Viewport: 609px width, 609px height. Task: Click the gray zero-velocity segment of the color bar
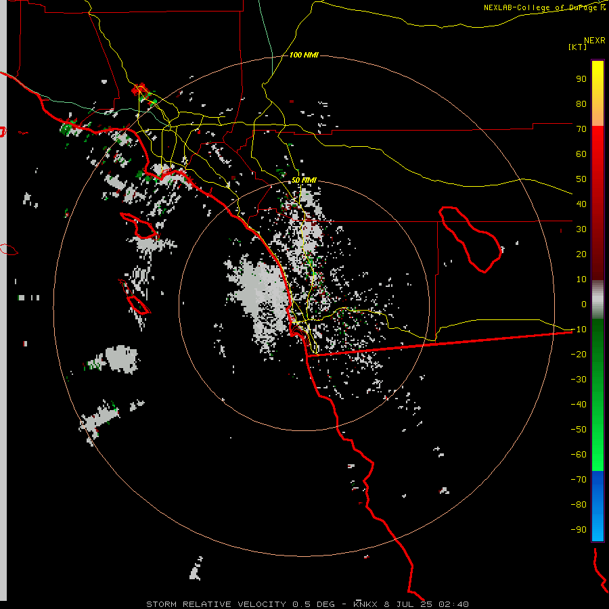[597, 300]
